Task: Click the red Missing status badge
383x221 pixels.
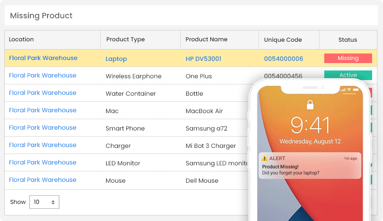Action: [348, 58]
